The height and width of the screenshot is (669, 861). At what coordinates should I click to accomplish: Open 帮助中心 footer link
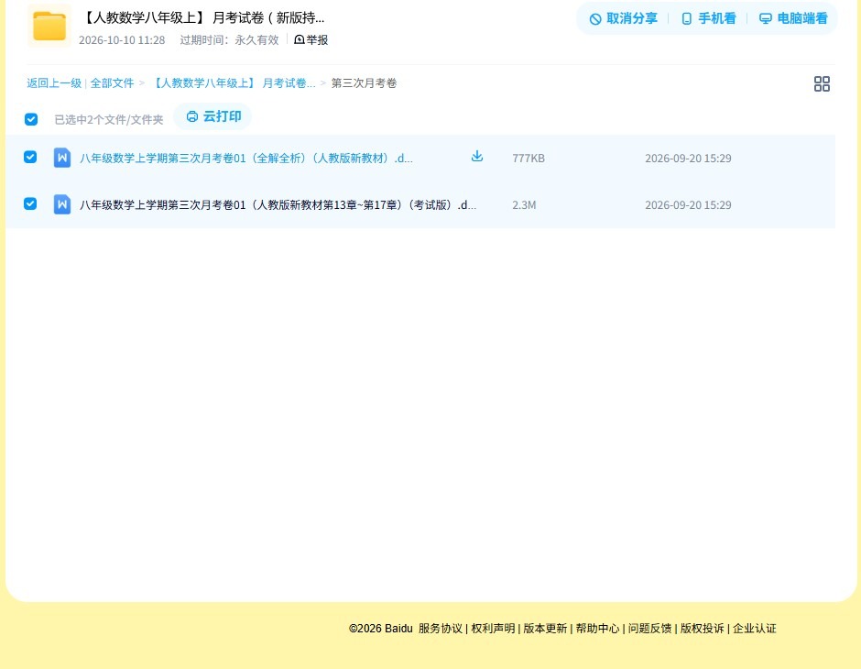(x=597, y=629)
